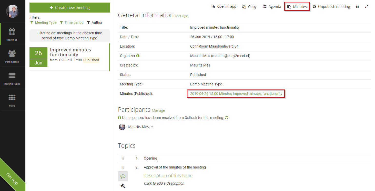Open the published minutes document link
The height and width of the screenshot is (191, 375).
236,94
